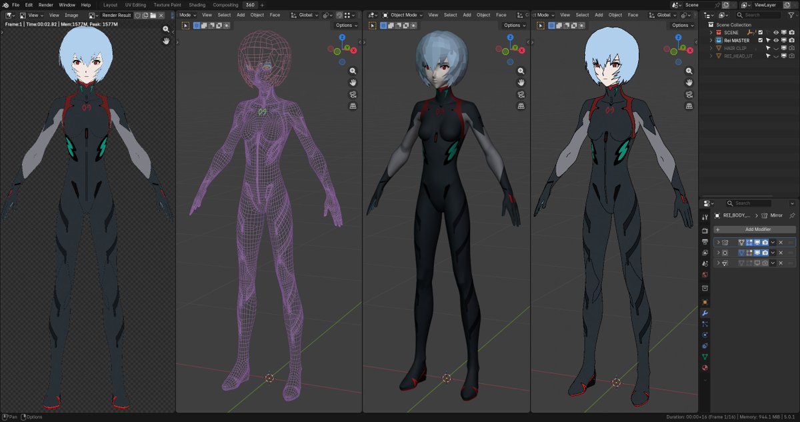Show REI_HEAD_UT object in viewport
This screenshot has width=800, height=422.
click(x=775, y=56)
